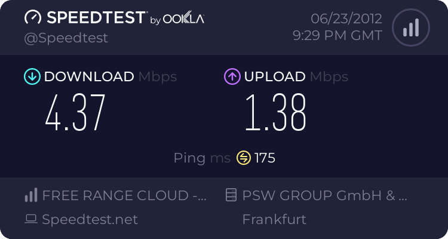Select the PSW GROUP GmbH server name
This screenshot has height=239, width=448.
point(325,195)
